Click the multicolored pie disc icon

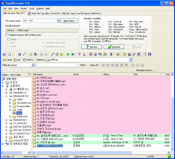click(129, 54)
